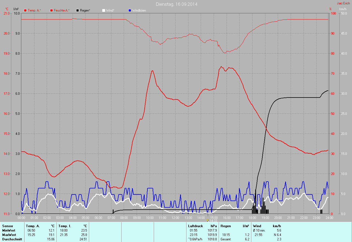Select the indoor minimum value '23.5'
This screenshot has height=242, width=352.
pyautogui.click(x=84, y=230)
